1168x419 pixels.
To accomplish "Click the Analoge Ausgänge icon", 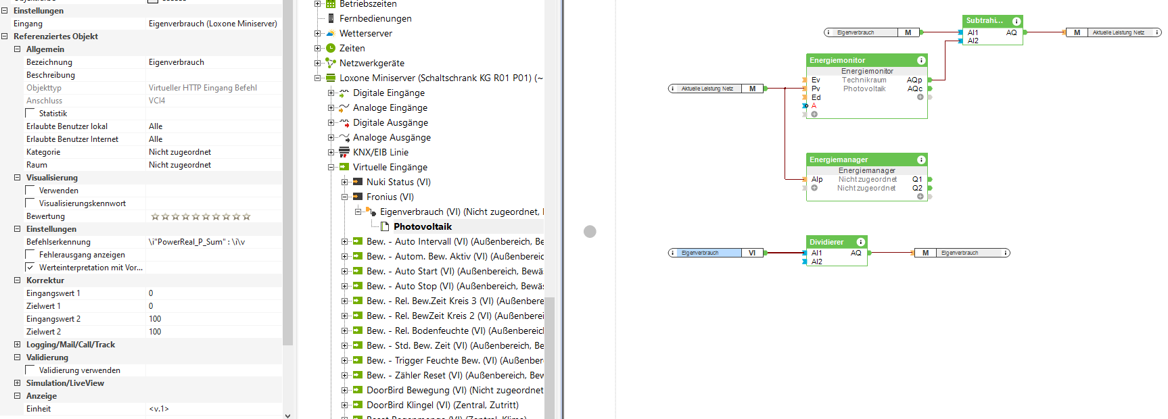I will coord(344,137).
